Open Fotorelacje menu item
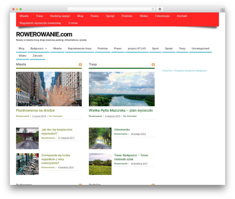The height and width of the screenshot is (199, 235). [162, 16]
